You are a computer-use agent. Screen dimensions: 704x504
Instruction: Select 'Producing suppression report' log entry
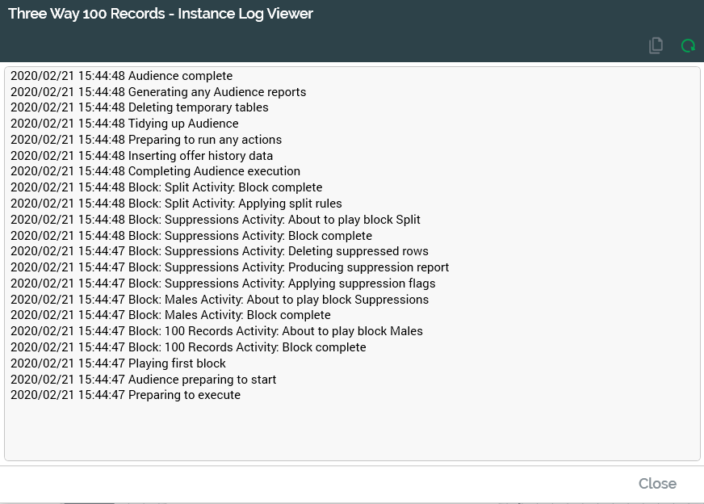pos(229,267)
